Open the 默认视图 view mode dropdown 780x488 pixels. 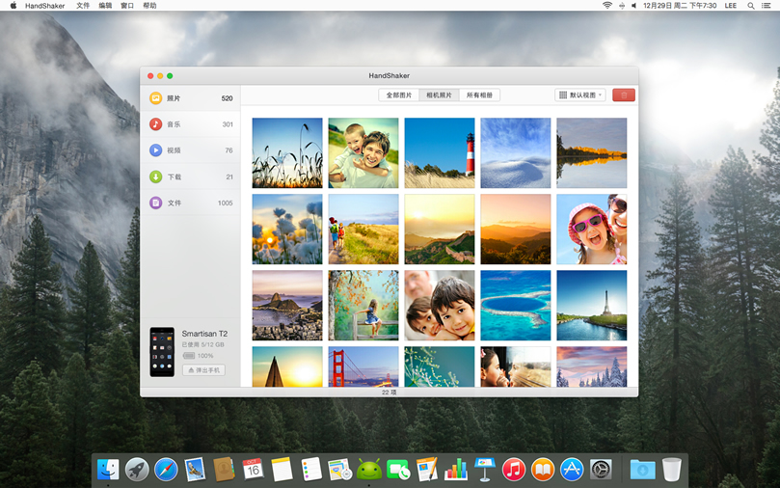tap(579, 95)
